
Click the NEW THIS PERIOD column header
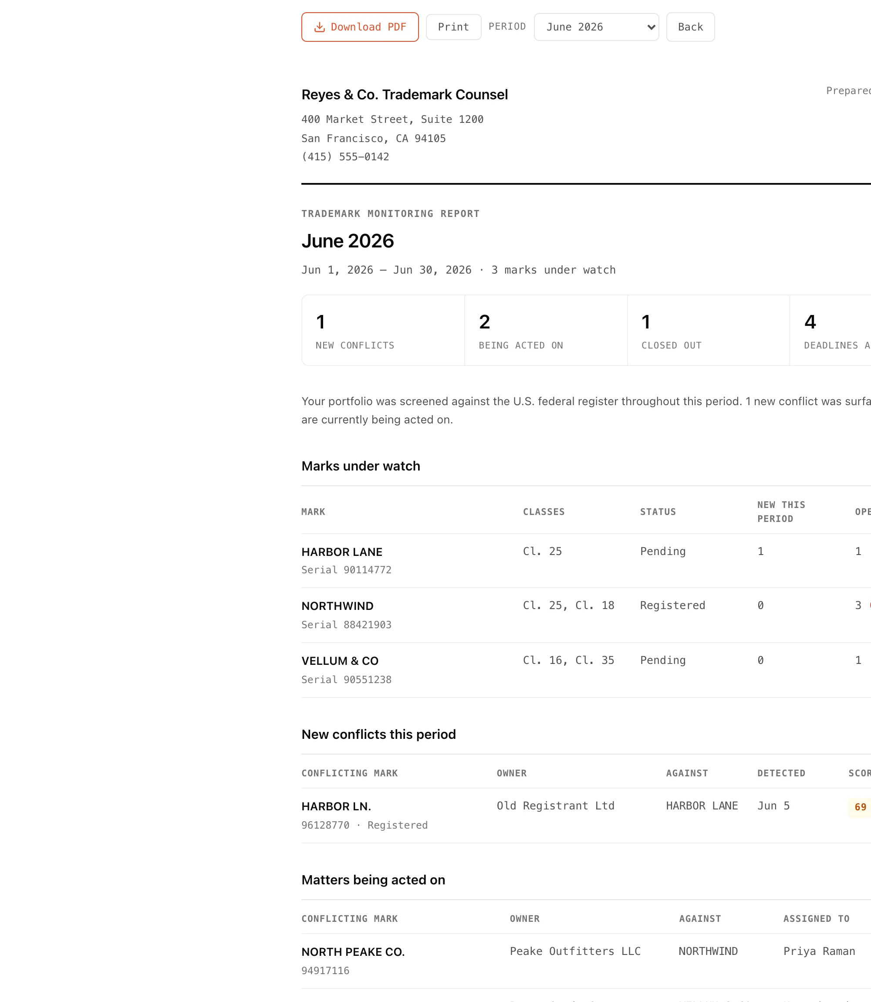781,512
